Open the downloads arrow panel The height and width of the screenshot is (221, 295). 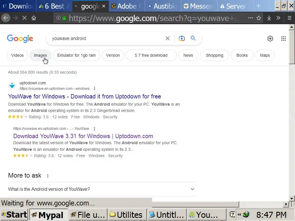[269, 18]
